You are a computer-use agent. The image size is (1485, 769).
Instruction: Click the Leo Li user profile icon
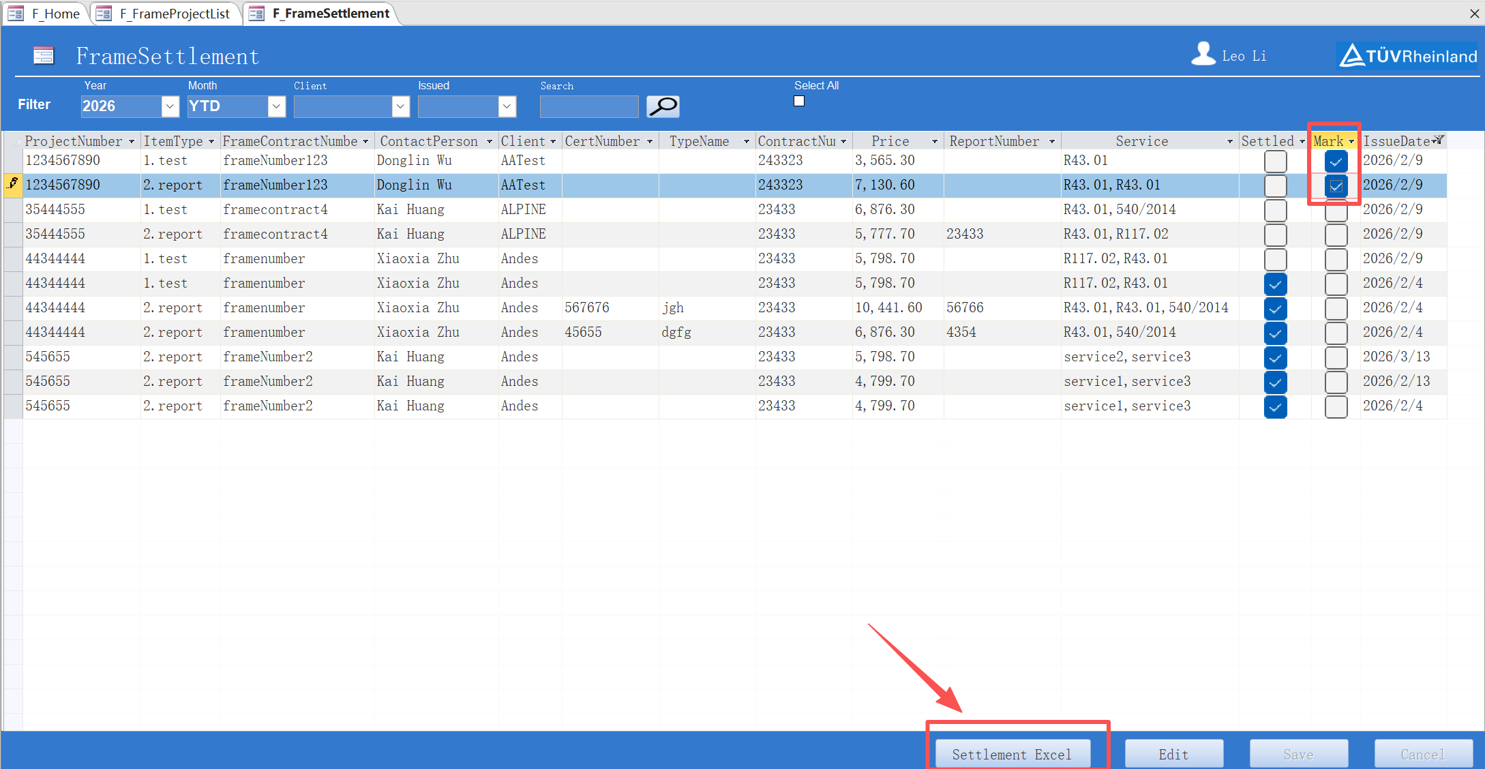1203,55
